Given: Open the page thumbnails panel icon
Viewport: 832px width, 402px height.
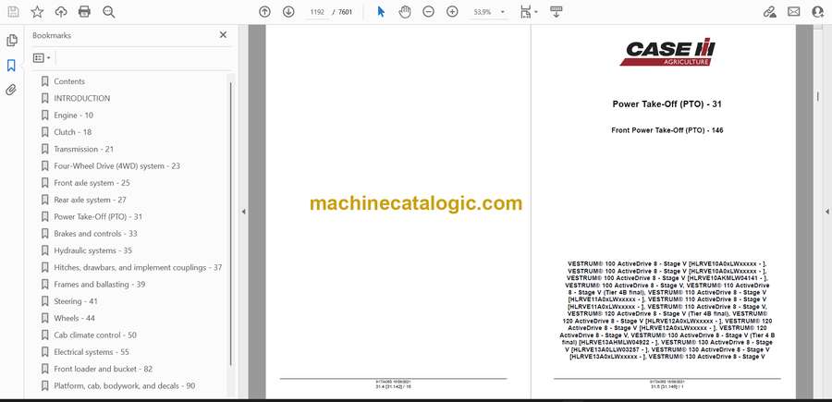Looking at the screenshot, I should tap(12, 41).
